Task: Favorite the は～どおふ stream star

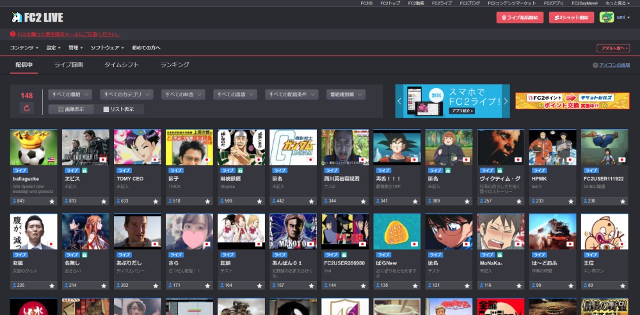Action: (x=571, y=286)
